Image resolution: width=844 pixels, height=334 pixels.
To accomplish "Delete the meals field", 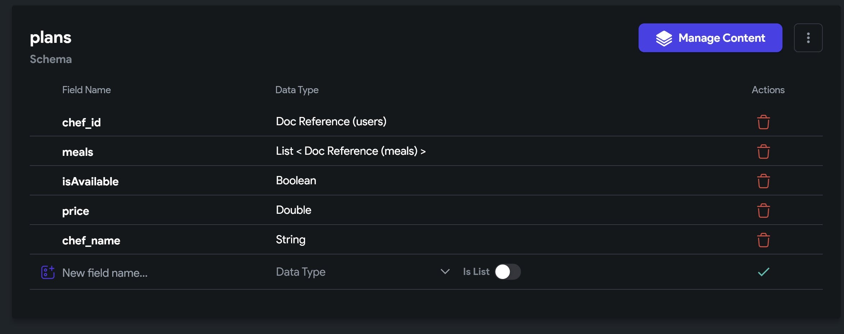I will pos(763,152).
